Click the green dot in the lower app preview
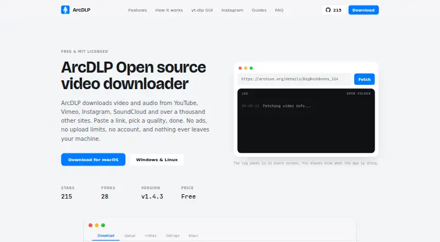This screenshot has height=242, width=440. 103,225
